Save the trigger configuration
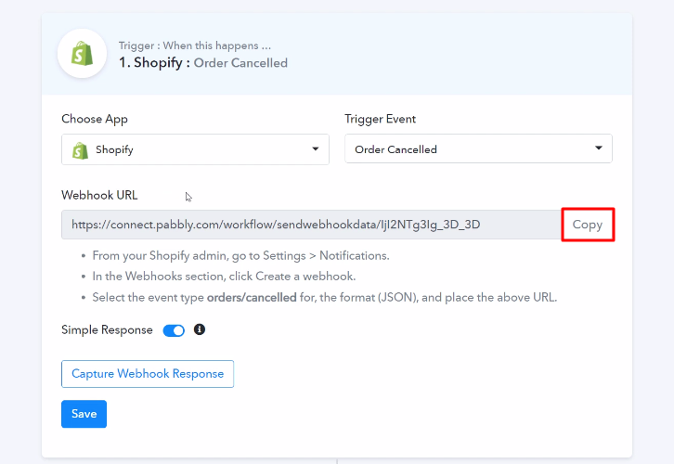This screenshot has height=464, width=674. pyautogui.click(x=84, y=414)
